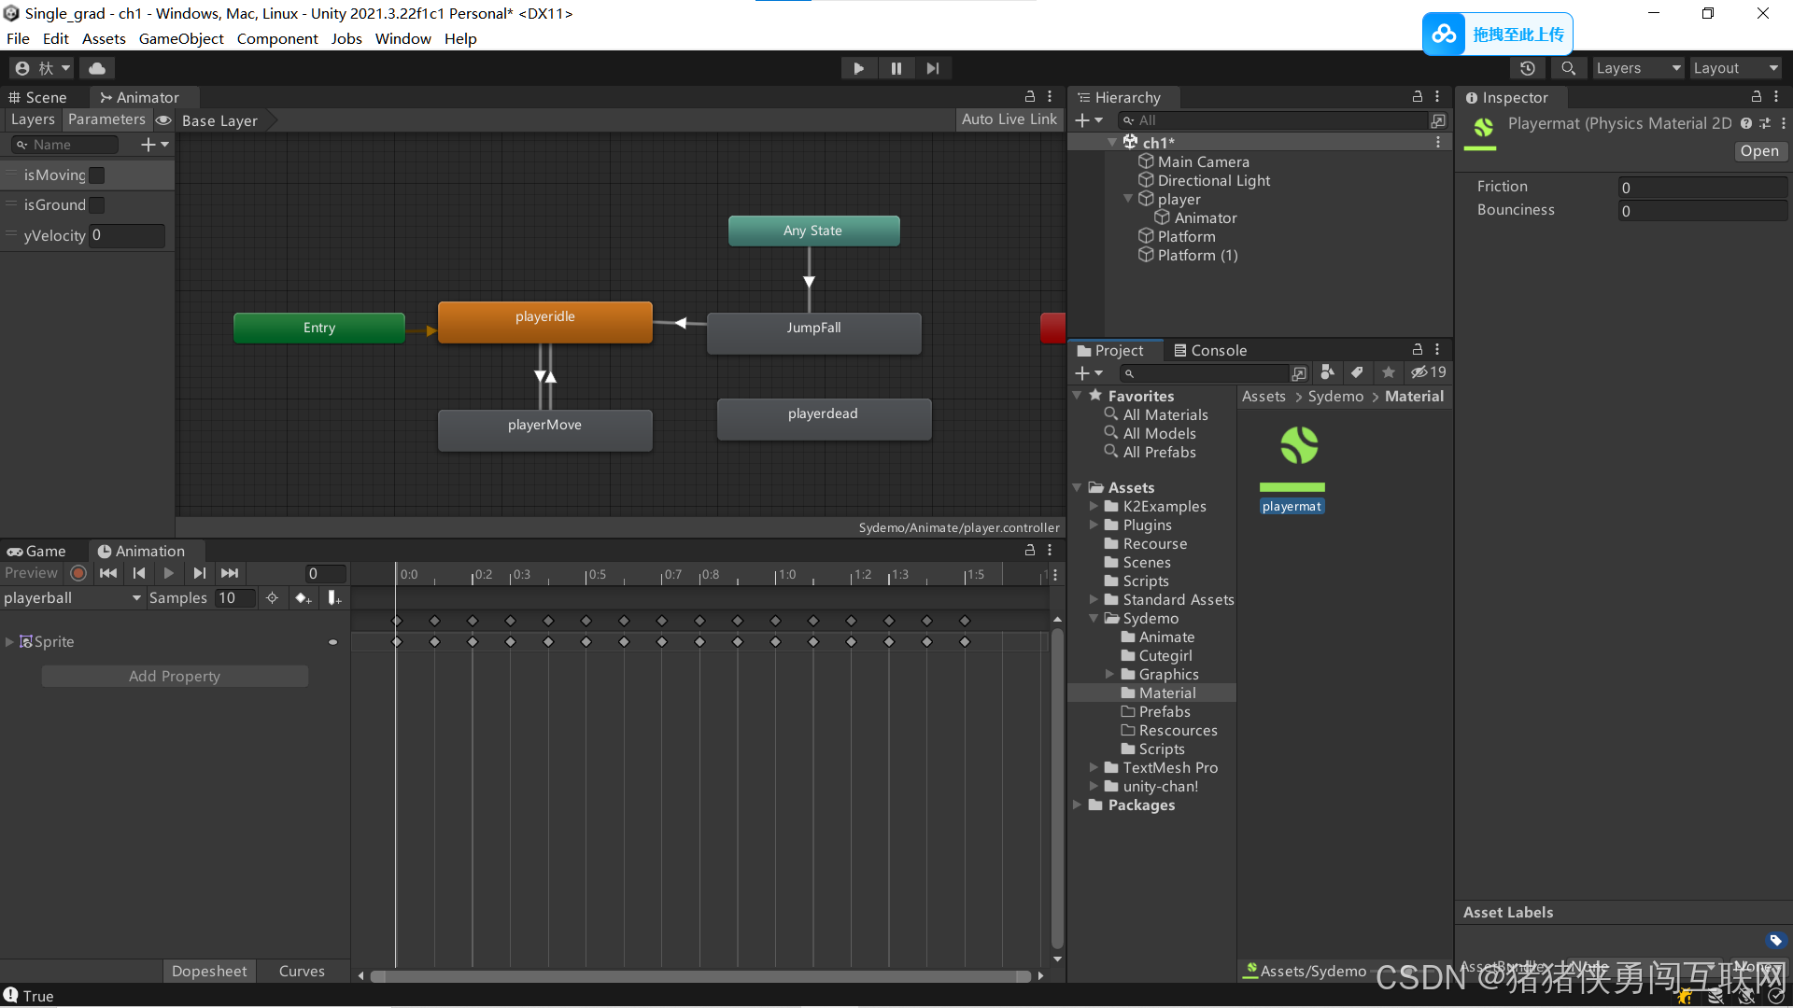Expand the Standard Assets folder
Screen dimensions: 1793x1008
pos(1094,599)
